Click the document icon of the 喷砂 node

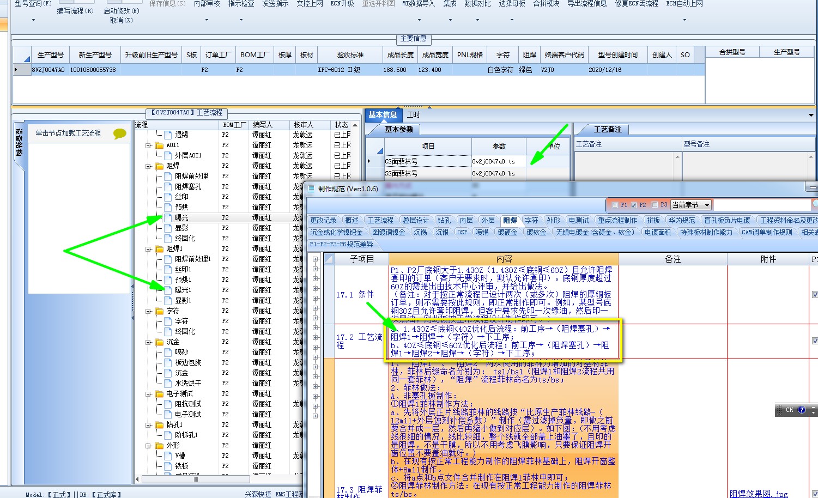168,353
